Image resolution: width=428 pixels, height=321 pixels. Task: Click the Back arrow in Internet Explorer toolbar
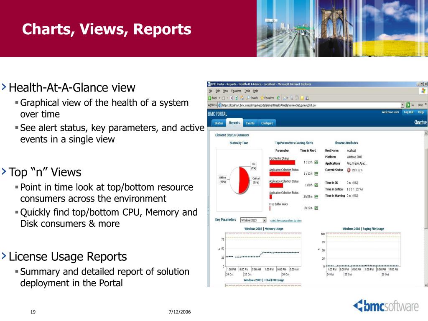click(210, 98)
